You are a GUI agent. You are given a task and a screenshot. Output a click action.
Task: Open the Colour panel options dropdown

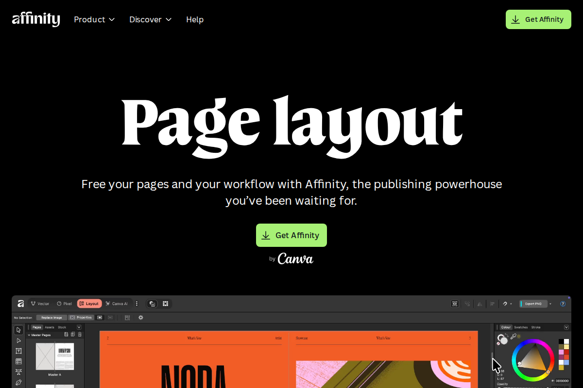coord(566,327)
